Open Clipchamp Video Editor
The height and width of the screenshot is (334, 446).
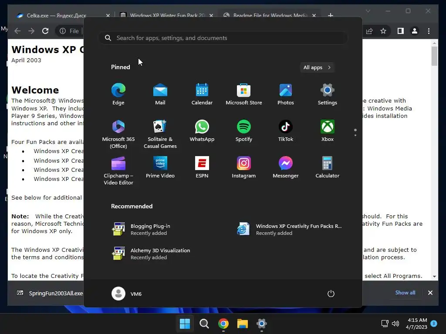(118, 170)
